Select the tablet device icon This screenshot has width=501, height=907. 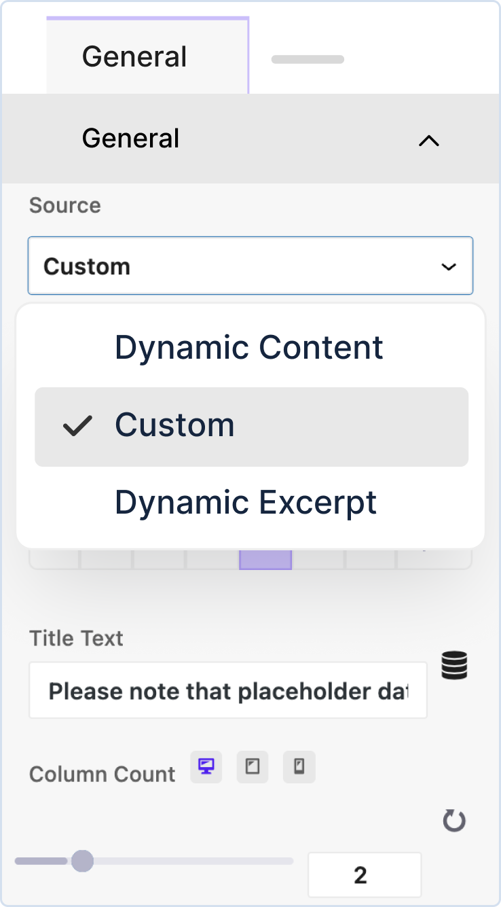point(253,767)
